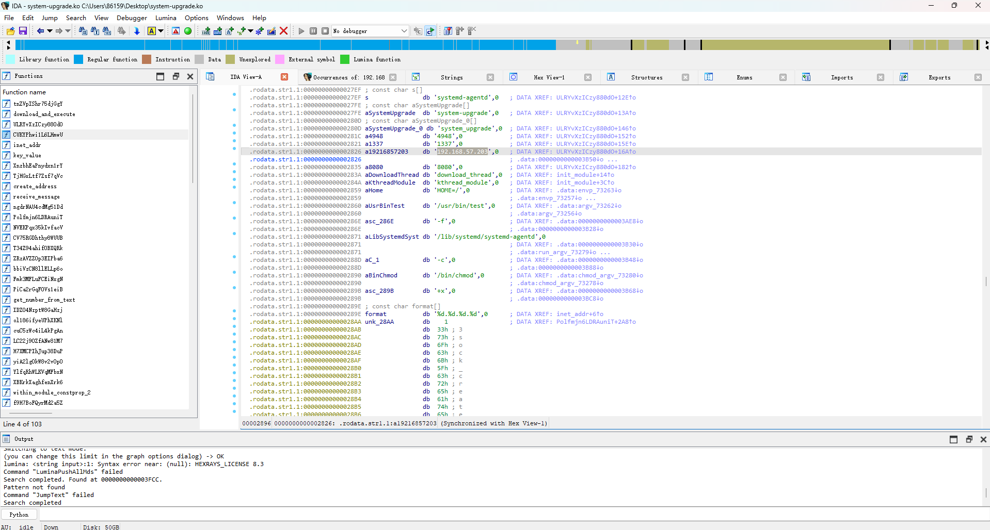Select the inet_addr function
This screenshot has height=530, width=990.
[x=27, y=145]
